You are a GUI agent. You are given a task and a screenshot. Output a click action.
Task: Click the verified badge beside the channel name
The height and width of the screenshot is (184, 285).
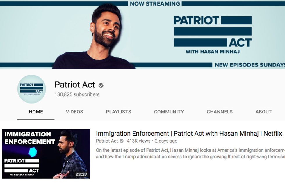click(101, 85)
